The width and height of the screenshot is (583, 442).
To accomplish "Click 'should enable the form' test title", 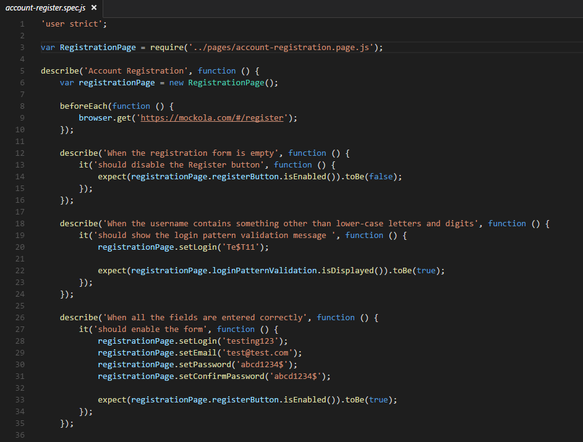I will click(150, 329).
